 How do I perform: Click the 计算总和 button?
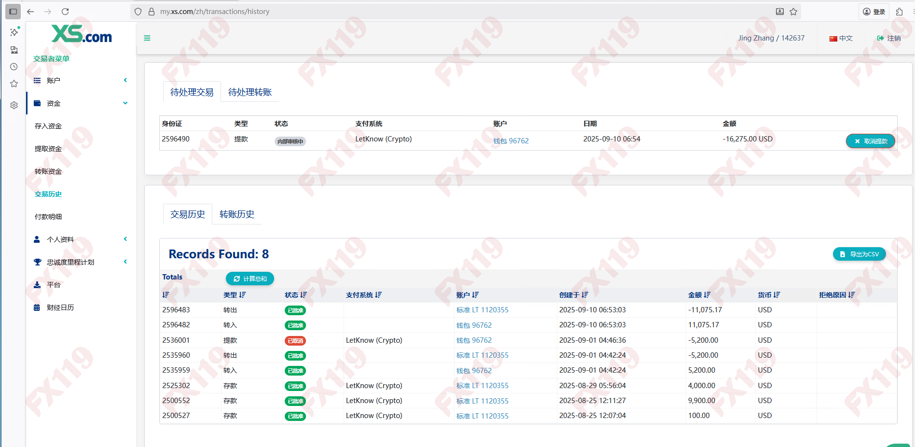[250, 279]
